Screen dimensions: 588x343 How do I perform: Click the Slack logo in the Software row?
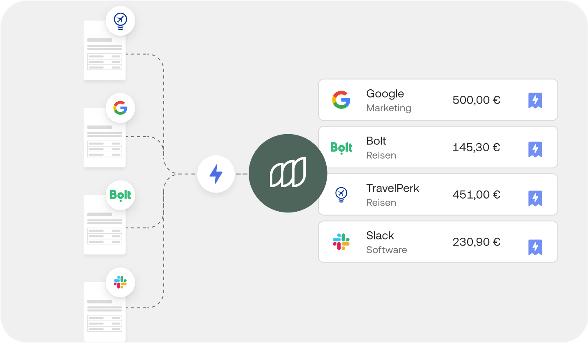click(x=341, y=242)
